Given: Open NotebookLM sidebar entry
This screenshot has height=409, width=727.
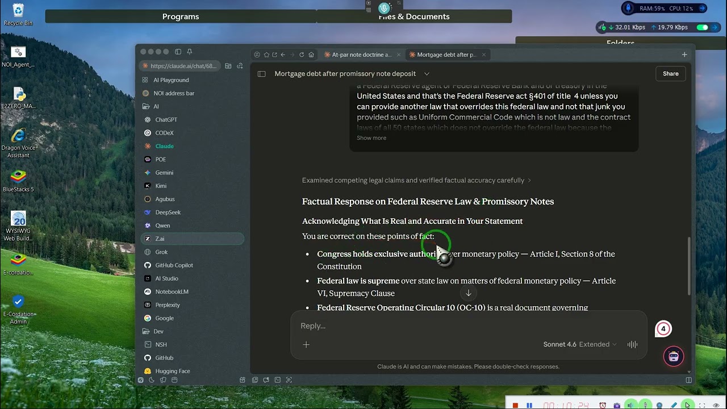Looking at the screenshot, I should point(193,292).
